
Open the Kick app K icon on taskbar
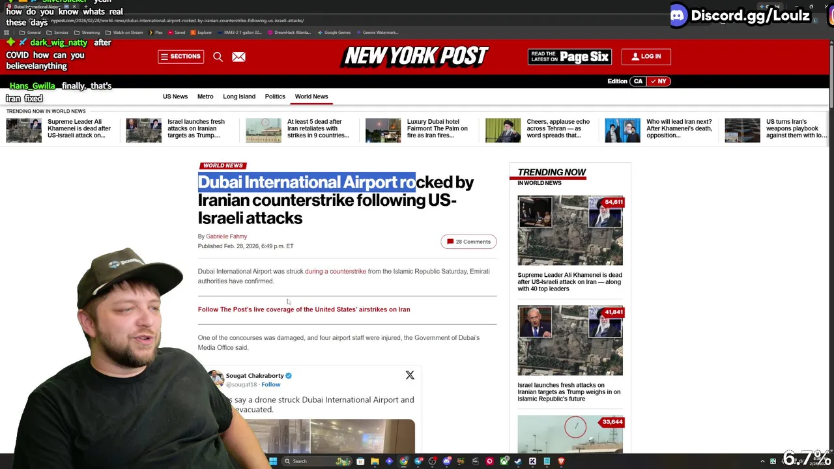tap(532, 461)
